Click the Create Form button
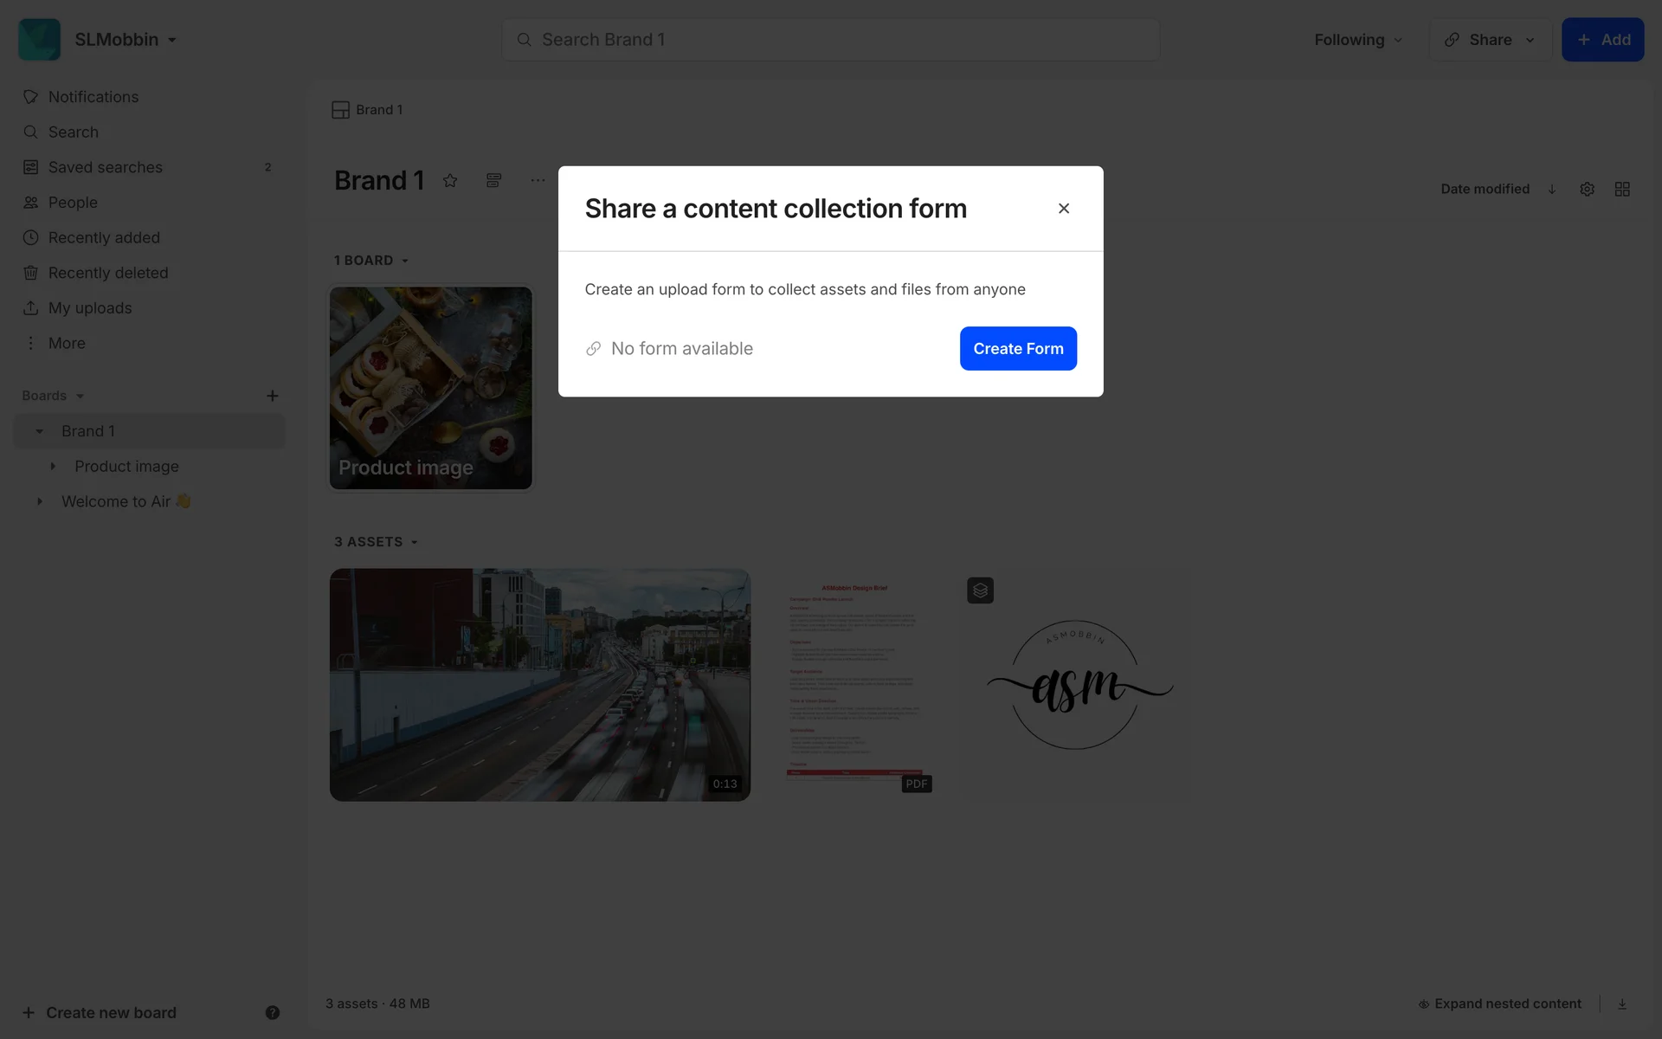The width and height of the screenshot is (1662, 1039). pos(1018,348)
